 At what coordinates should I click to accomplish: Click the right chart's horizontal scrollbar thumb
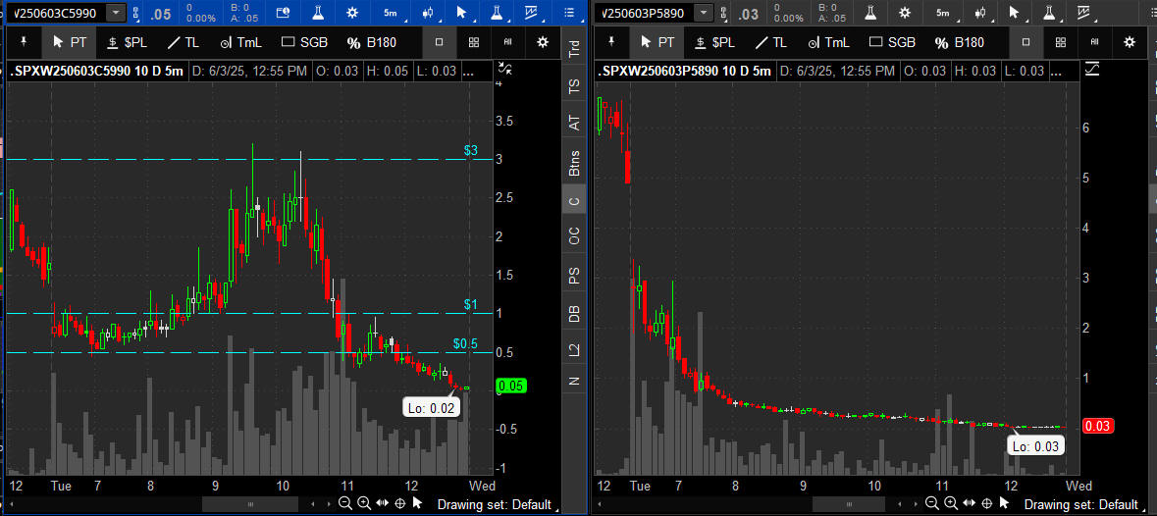[837, 504]
